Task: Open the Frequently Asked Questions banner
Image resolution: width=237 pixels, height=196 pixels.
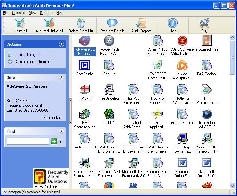Action: (51, 178)
